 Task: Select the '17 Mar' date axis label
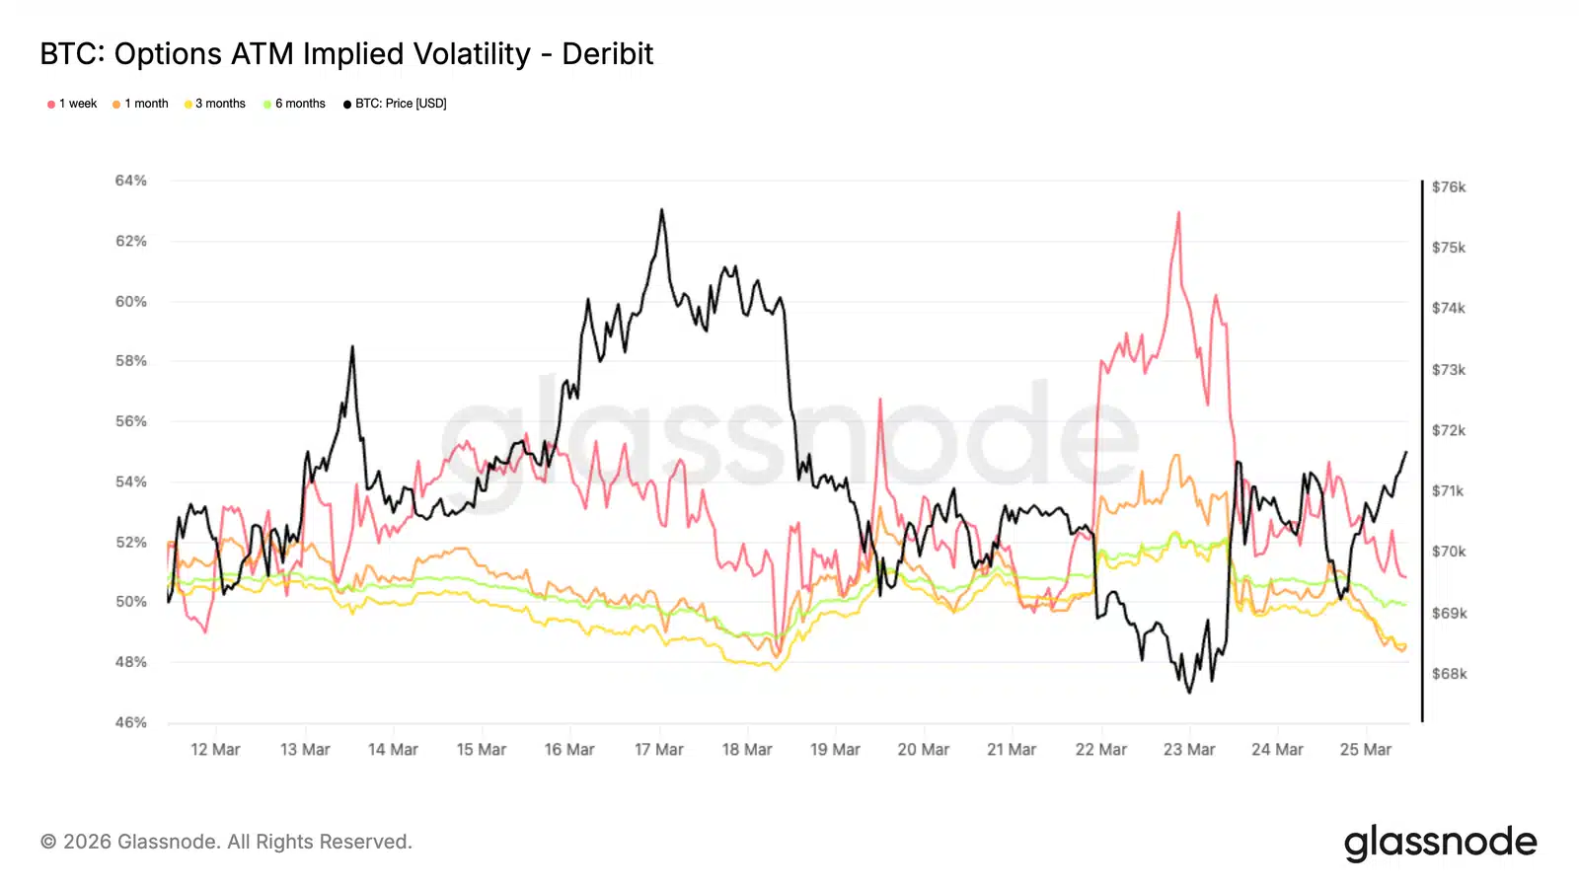tap(658, 750)
